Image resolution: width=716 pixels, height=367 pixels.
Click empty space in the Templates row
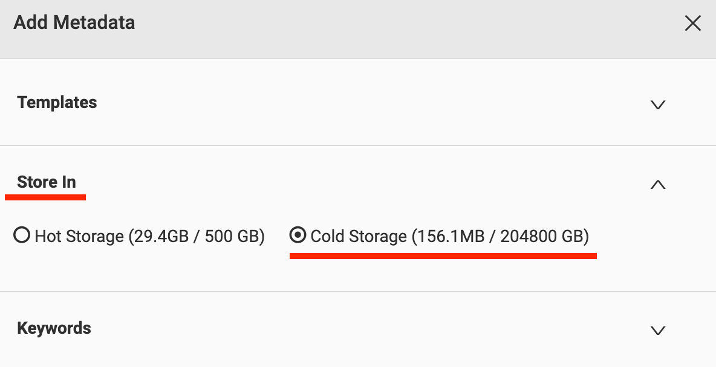pyautogui.click(x=363, y=103)
